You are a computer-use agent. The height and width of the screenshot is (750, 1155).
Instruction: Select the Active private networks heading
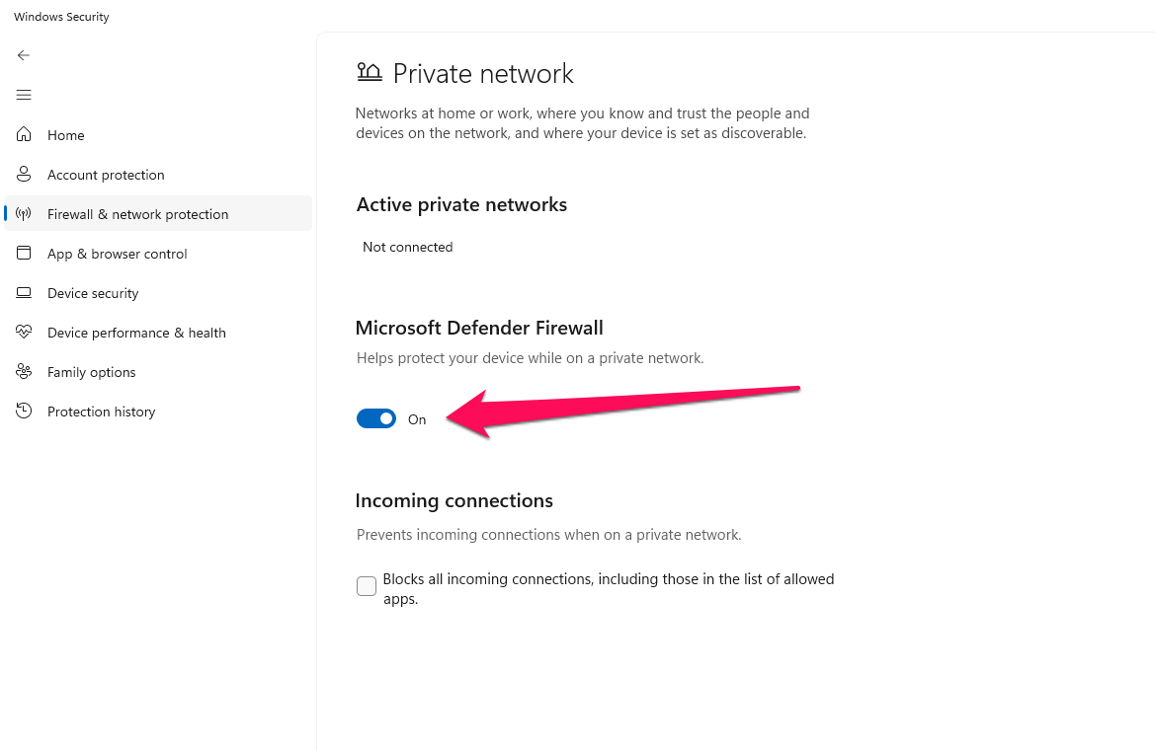pyautogui.click(x=461, y=204)
